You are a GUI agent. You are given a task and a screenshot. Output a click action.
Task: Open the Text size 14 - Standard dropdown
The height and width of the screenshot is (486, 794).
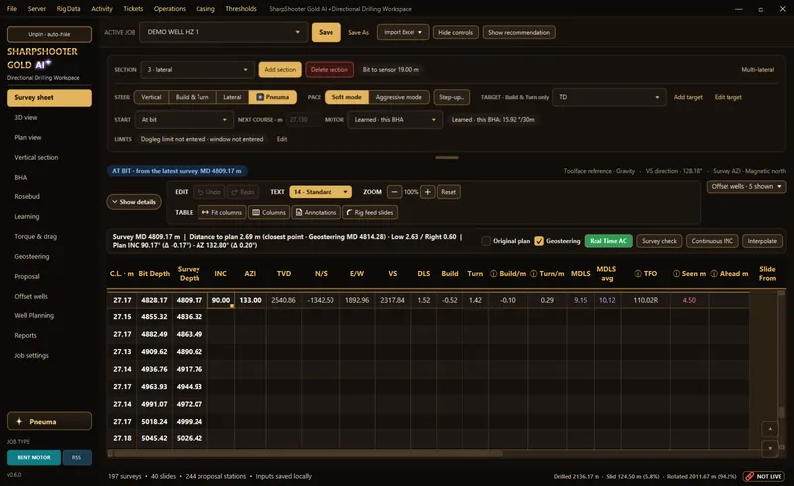(x=320, y=192)
